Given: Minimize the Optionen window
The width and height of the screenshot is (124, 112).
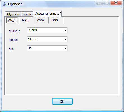Looking at the screenshot, I should [x=100, y=3].
